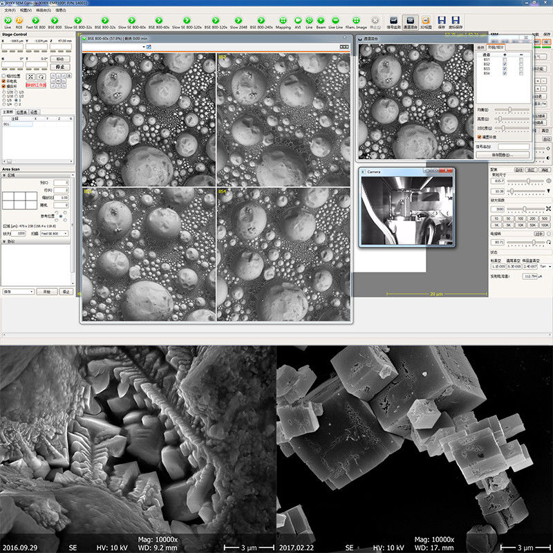Open the Fast SE 800 scan dropdown
The height and width of the screenshot is (553, 553).
point(66,234)
